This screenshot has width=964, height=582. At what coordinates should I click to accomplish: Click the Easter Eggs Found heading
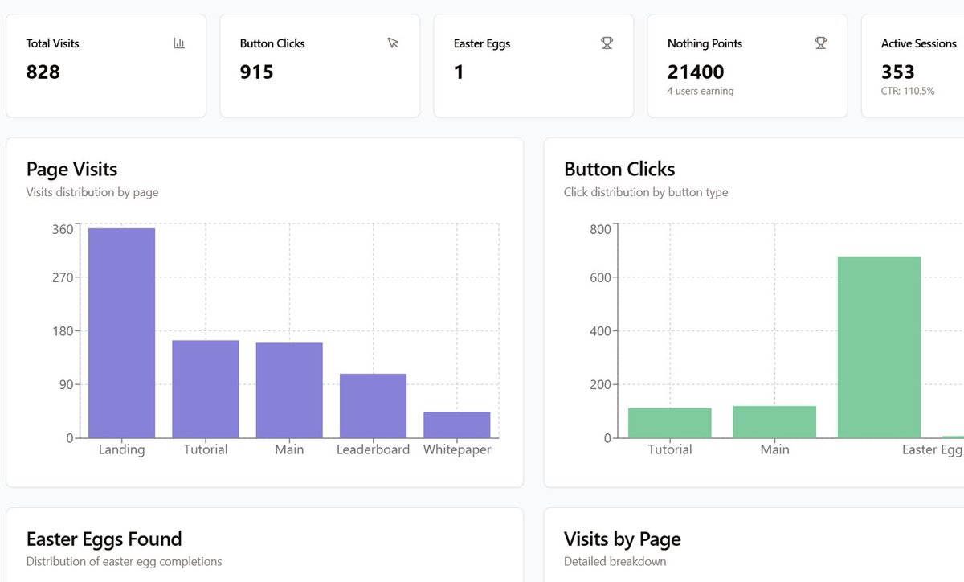pyautogui.click(x=104, y=539)
